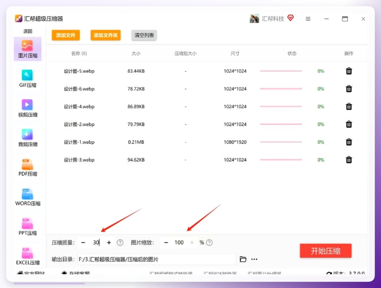
Task: Edit the 输出目录 path field
Action: pos(157,259)
